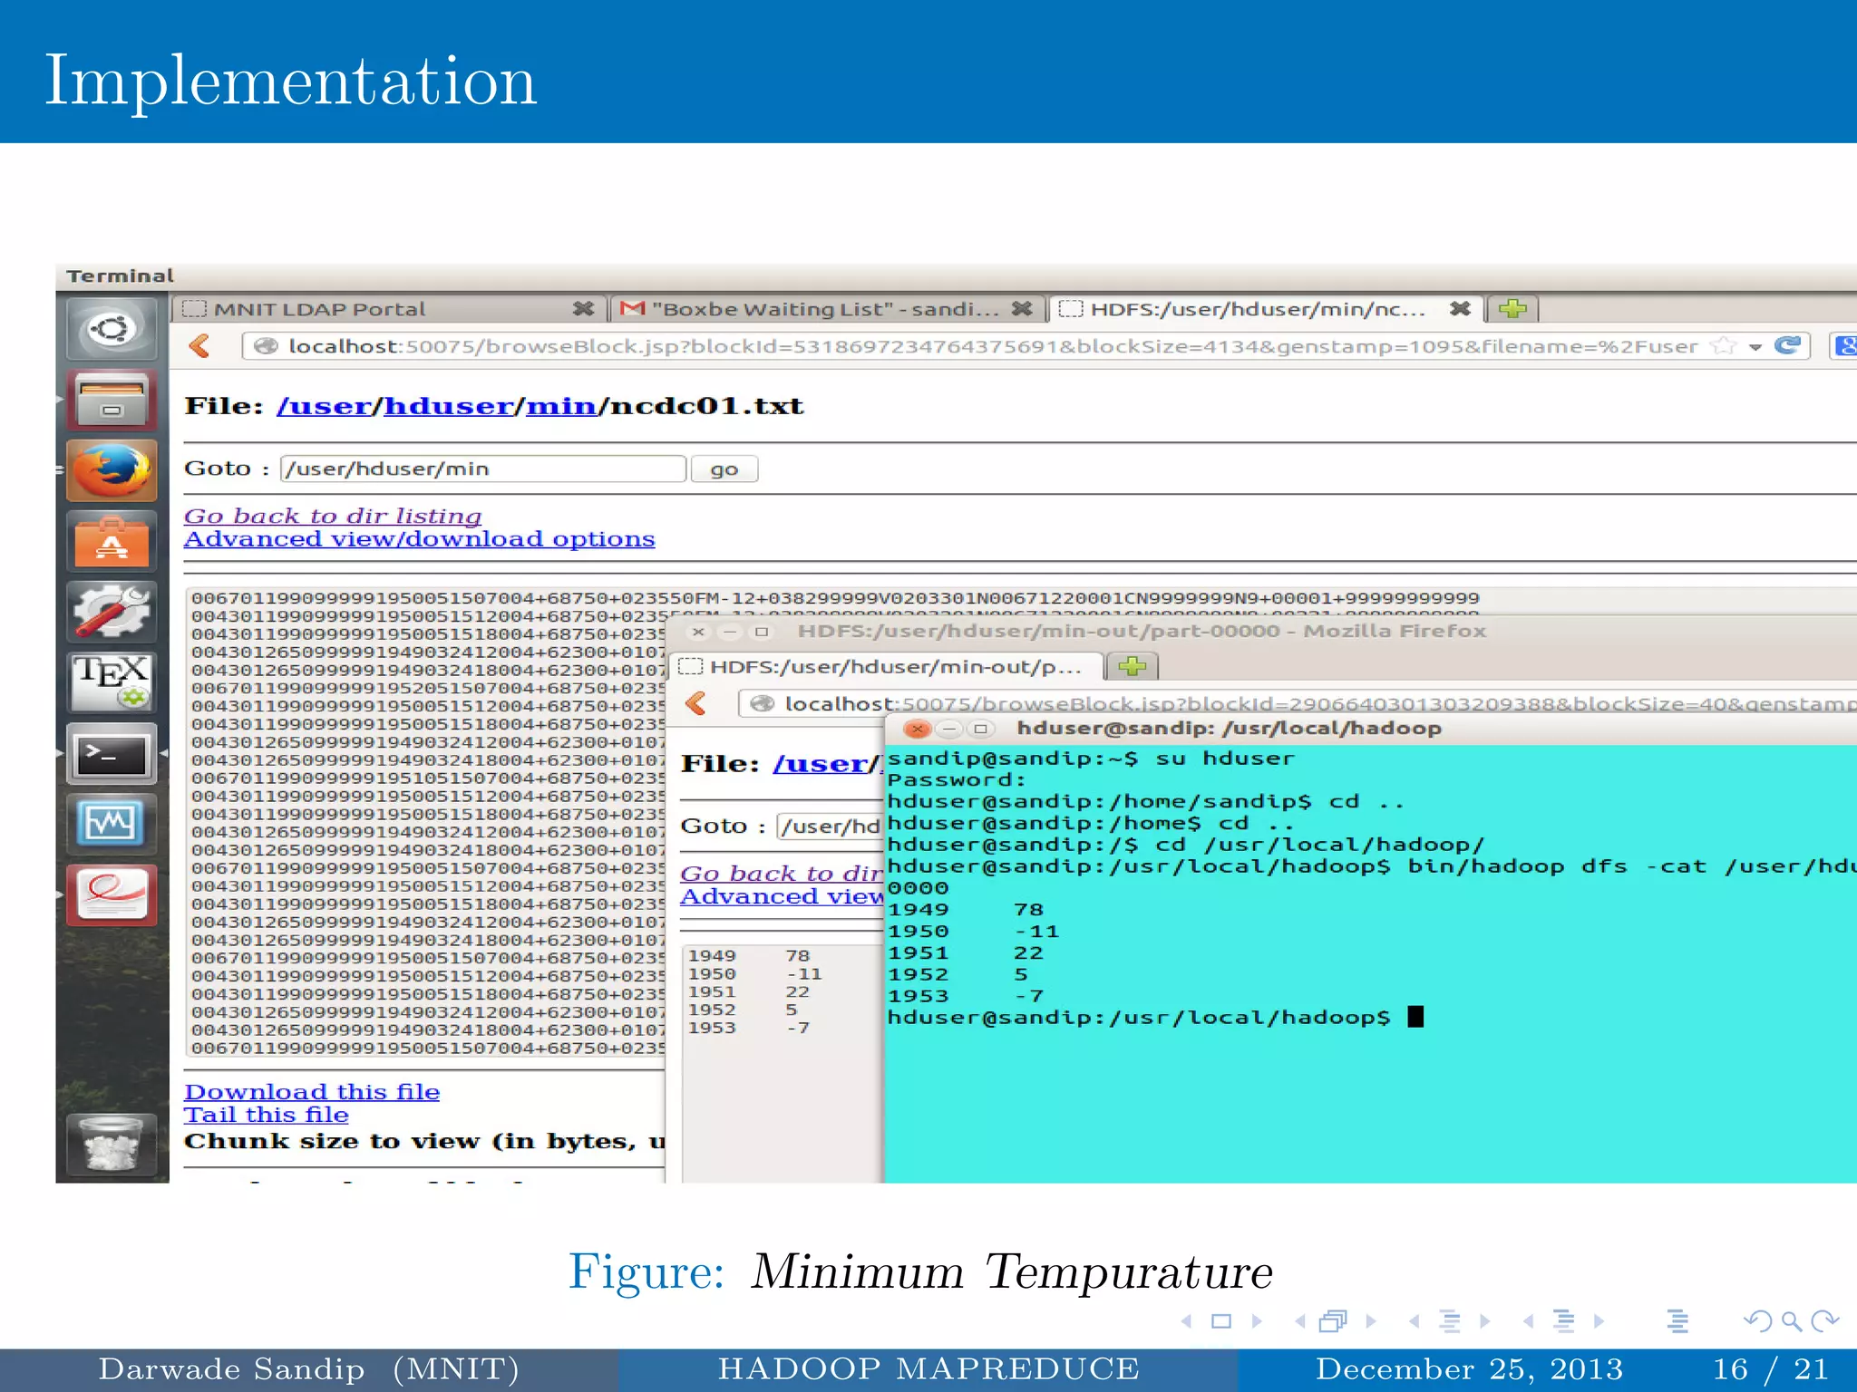The image size is (1857, 1392).
Task: Open the Files manager in the launcher
Action: tap(112, 401)
